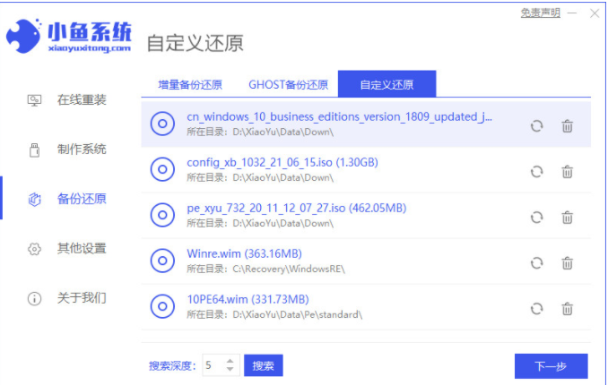Refresh the pe_xyu_732 iso entry
The image size is (608, 385).
[536, 217]
